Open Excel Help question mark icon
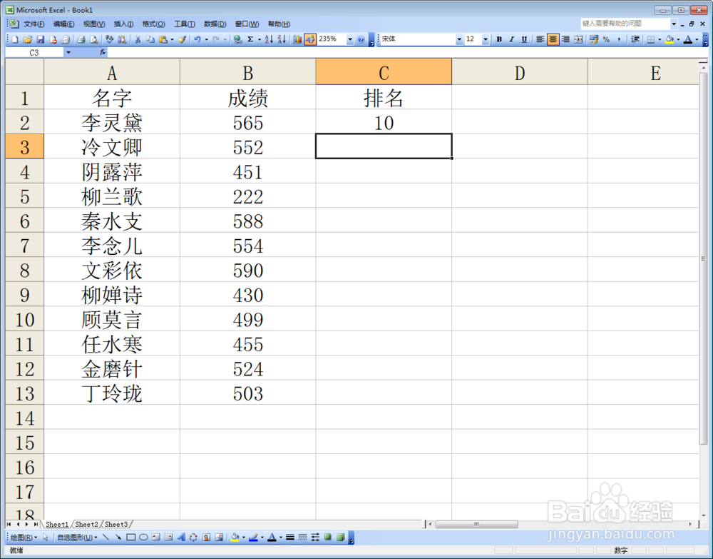This screenshot has height=559, width=713. [361, 39]
